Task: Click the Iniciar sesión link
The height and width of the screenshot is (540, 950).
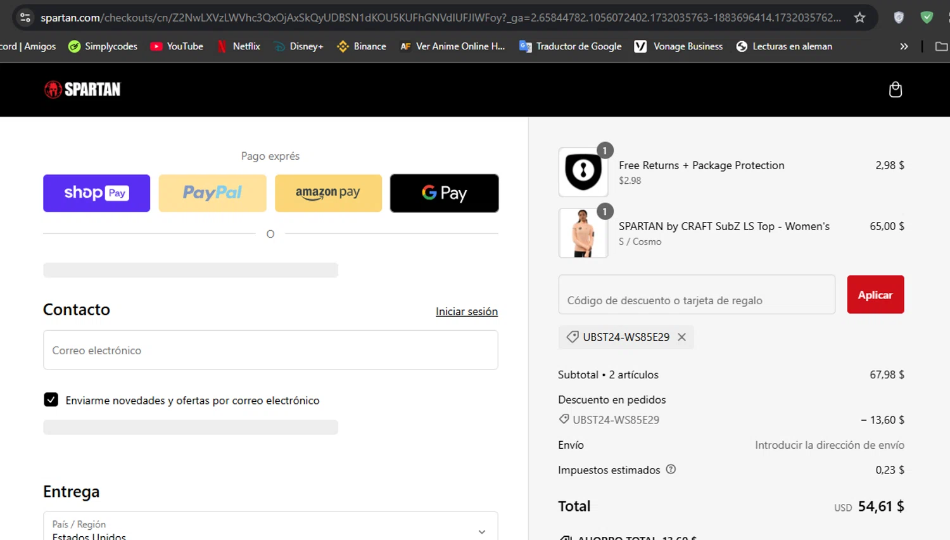Action: 467,311
